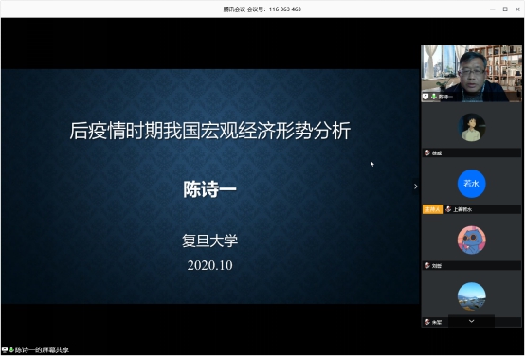Click the muted mic icon in the last participant tile
The image size is (525, 357).
(x=427, y=322)
